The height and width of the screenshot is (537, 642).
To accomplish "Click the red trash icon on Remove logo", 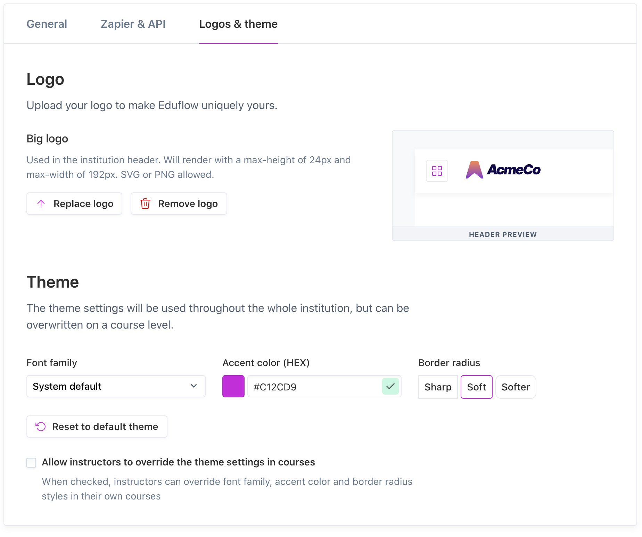I will (145, 204).
